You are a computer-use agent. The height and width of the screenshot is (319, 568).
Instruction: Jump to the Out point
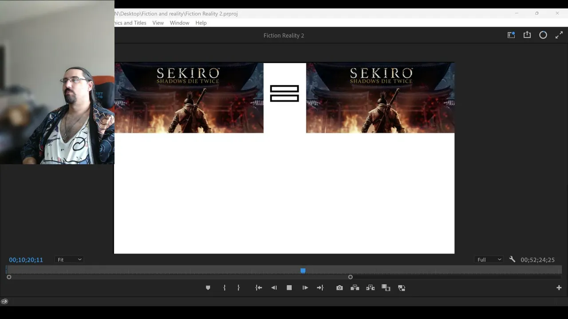point(320,288)
